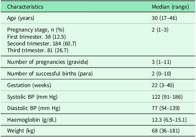The image size is (196, 137).
Task: Select the Pregnancy stage, n (%) label
Action: coord(36,30)
